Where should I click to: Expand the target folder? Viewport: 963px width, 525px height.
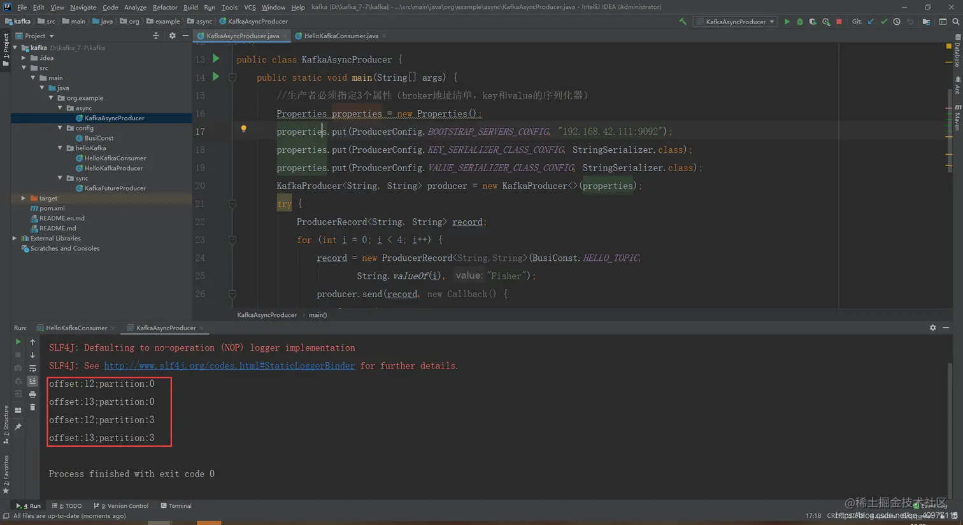coord(24,198)
